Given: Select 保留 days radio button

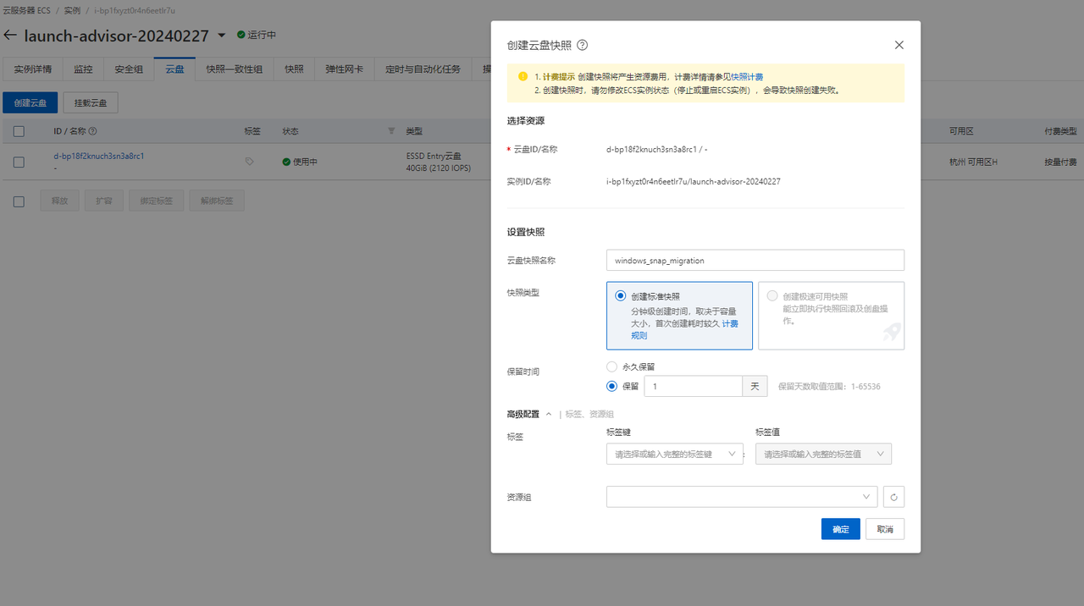Looking at the screenshot, I should pos(611,386).
